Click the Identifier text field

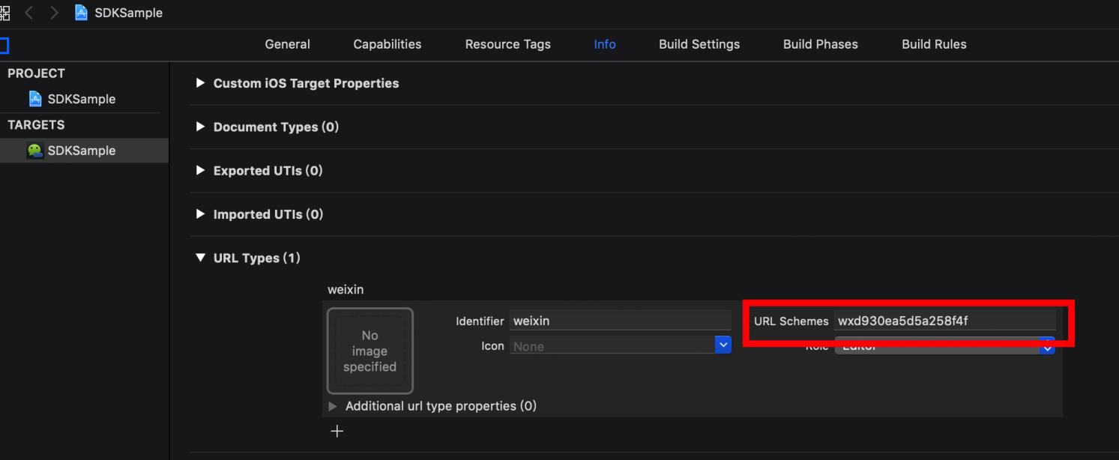[620, 321]
